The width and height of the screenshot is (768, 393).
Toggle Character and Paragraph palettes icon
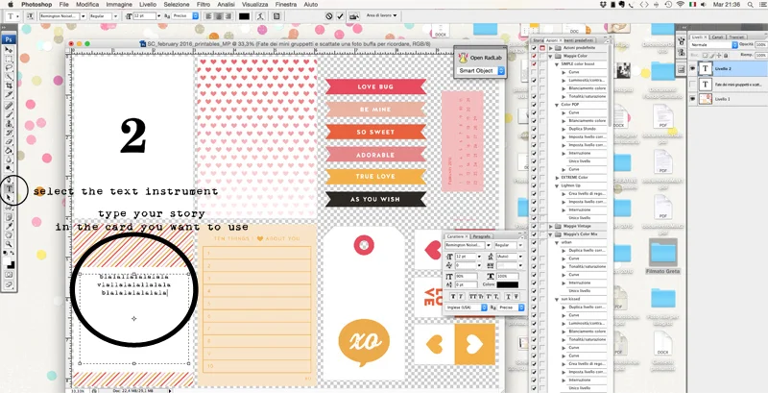[x=276, y=16]
